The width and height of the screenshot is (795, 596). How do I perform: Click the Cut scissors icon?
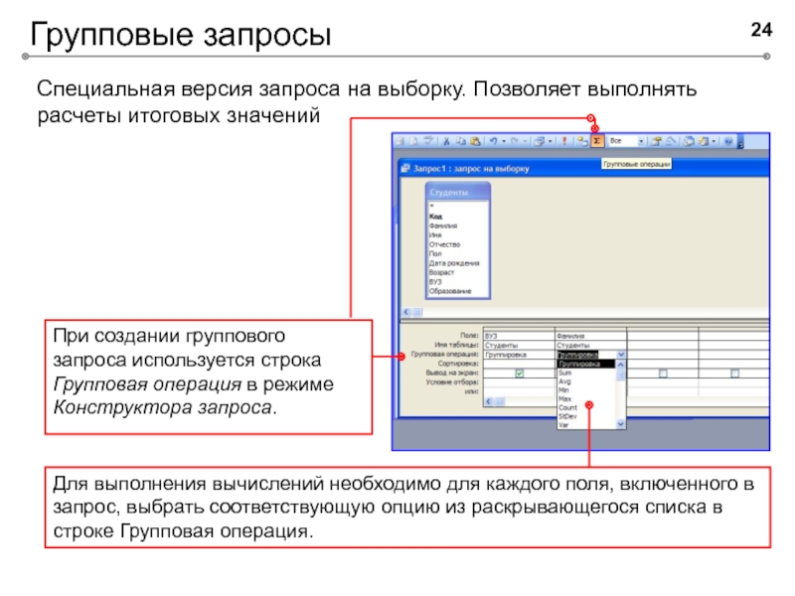[446, 141]
